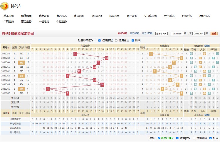Viewport: 220px width, 142px height.
Task: Show 最近80期 results
Action: pyautogui.click(x=135, y=34)
